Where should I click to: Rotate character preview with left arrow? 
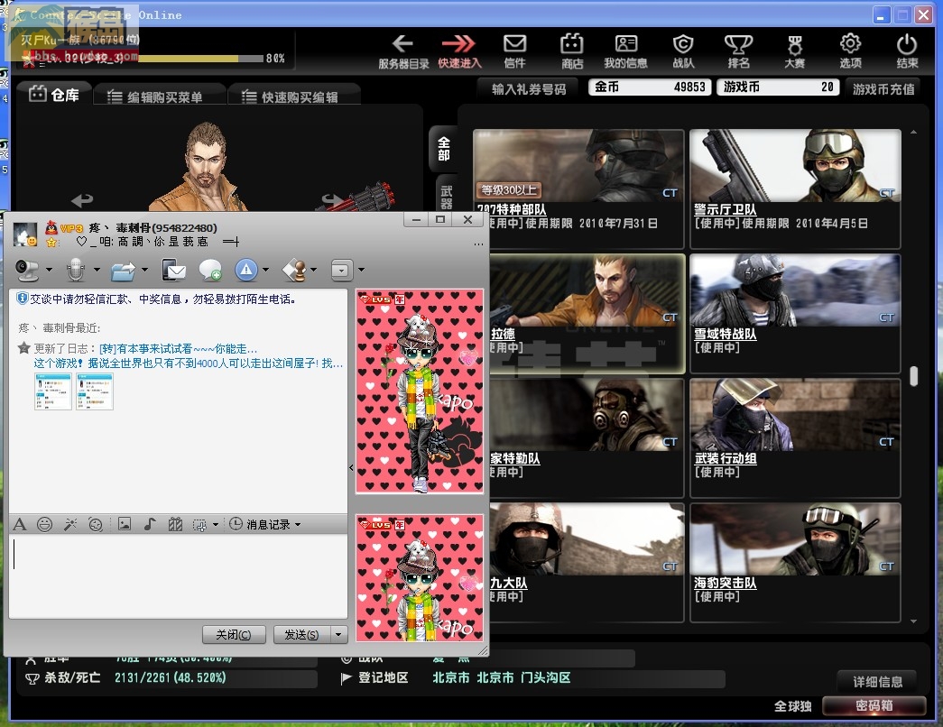point(82,199)
